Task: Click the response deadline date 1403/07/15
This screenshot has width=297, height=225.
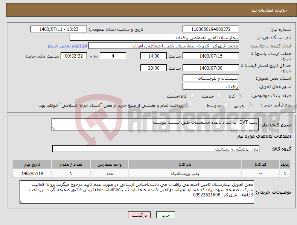Action: 211,56
